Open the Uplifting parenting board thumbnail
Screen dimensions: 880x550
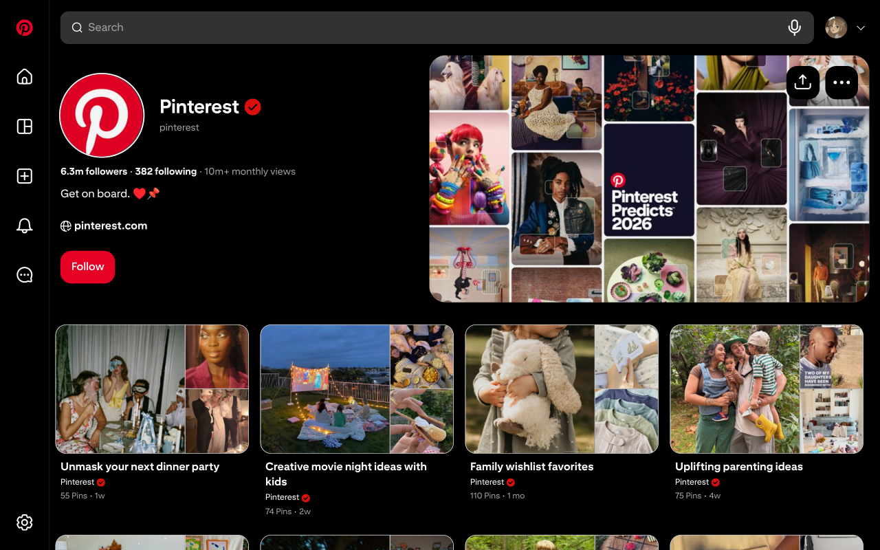point(767,389)
